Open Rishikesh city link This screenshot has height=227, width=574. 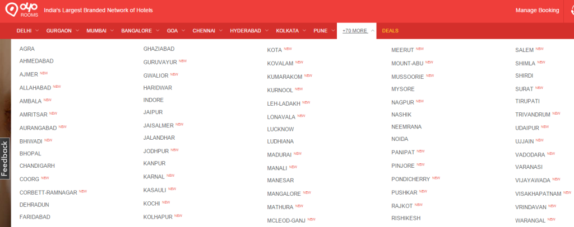click(x=406, y=218)
